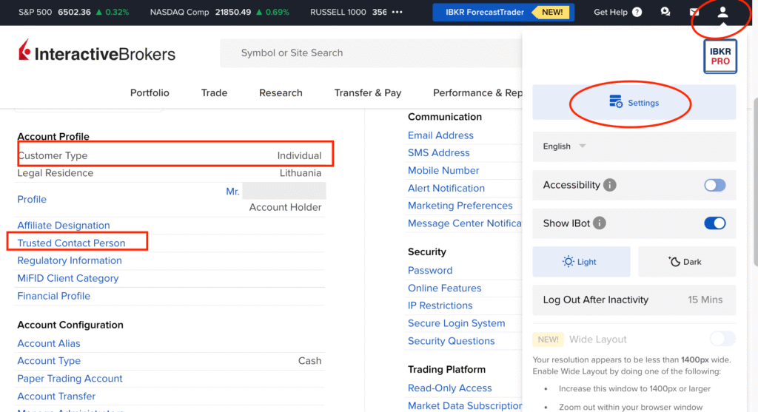
Task: Open Account Transfer link
Action: (56, 396)
